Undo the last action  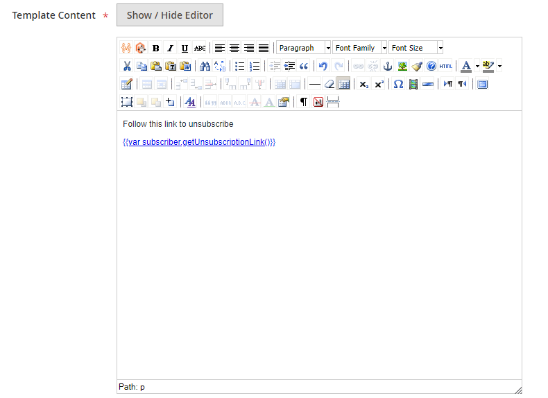(x=323, y=66)
